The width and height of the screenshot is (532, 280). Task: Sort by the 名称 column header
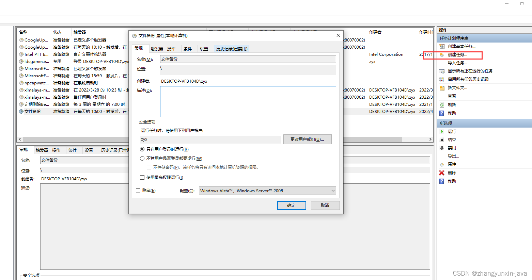point(34,32)
